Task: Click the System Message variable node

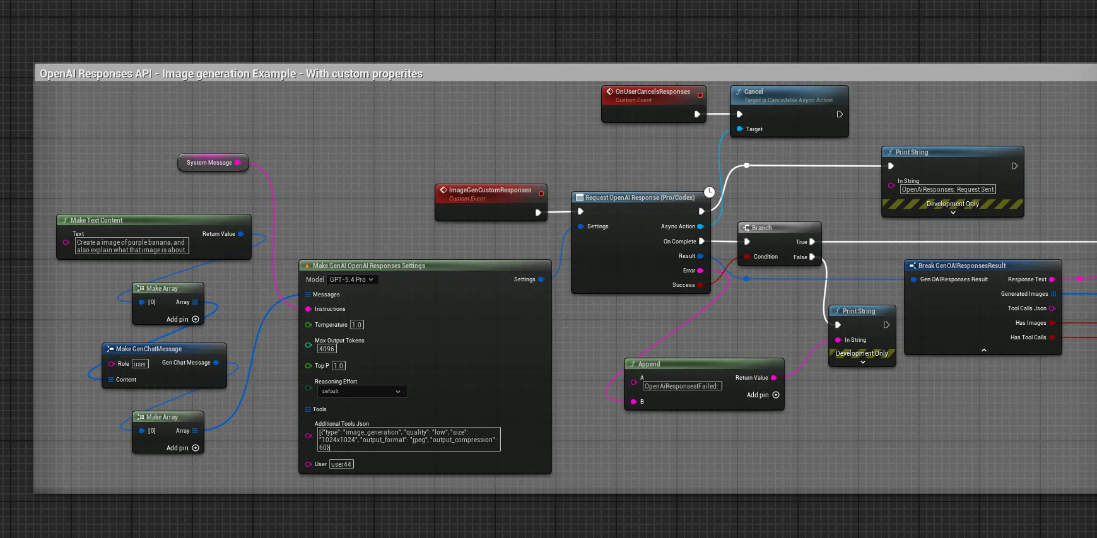Action: pyautogui.click(x=213, y=163)
